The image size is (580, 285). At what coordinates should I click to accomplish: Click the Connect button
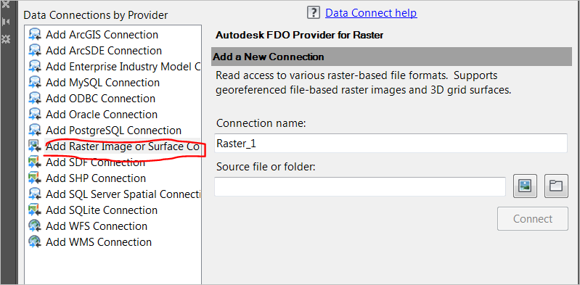point(533,219)
